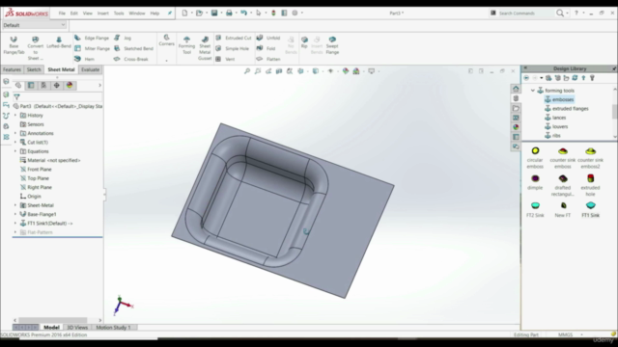Select the Rip tool
The image size is (618, 347).
[x=304, y=42]
